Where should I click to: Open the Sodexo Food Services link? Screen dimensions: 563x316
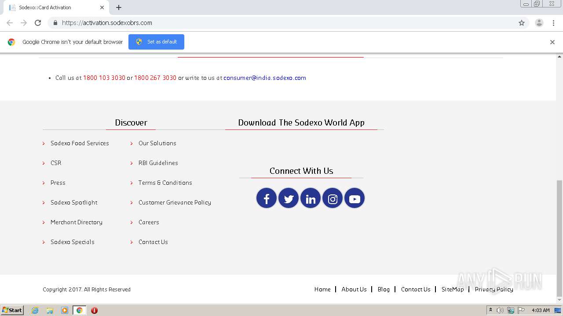80,143
